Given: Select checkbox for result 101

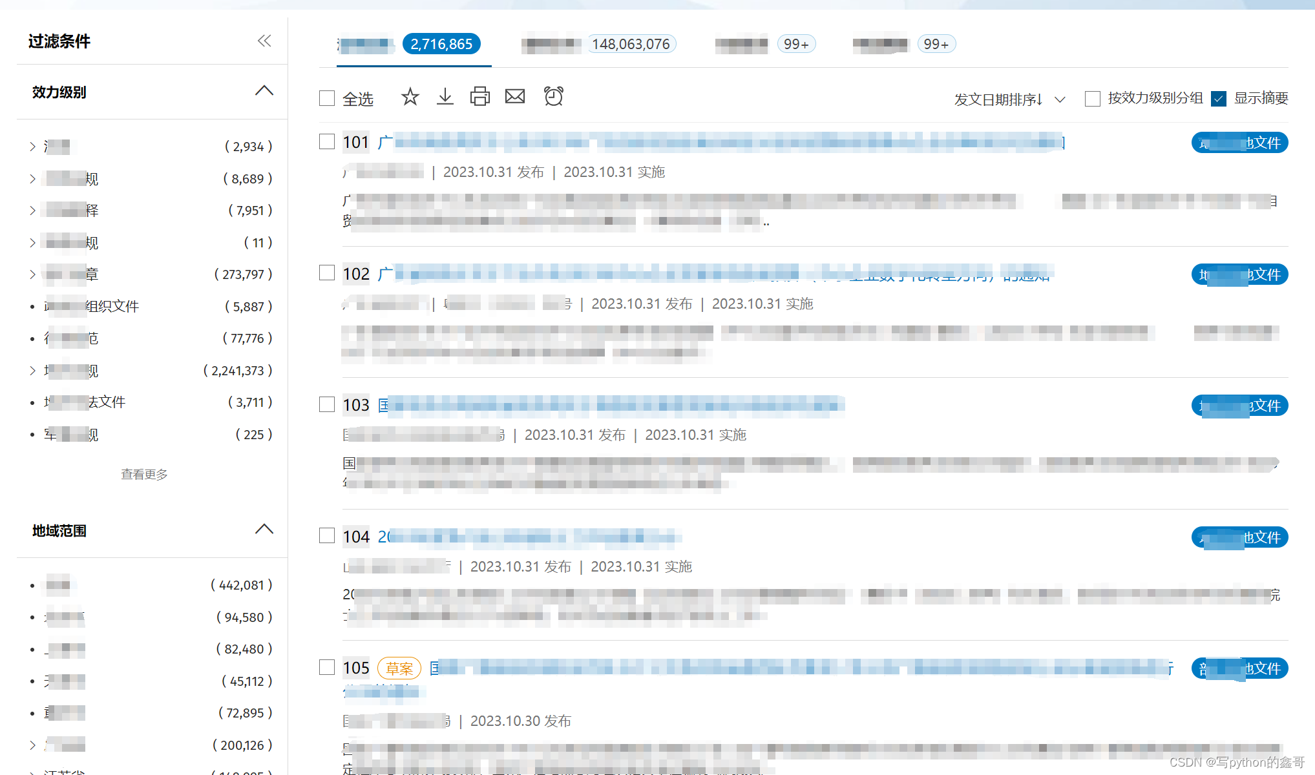Looking at the screenshot, I should pos(327,141).
